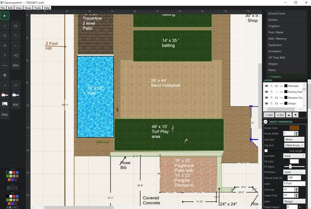The image size is (311, 209).
Task: Adjust the Fill Alpha slider
Action: (x=294, y=167)
